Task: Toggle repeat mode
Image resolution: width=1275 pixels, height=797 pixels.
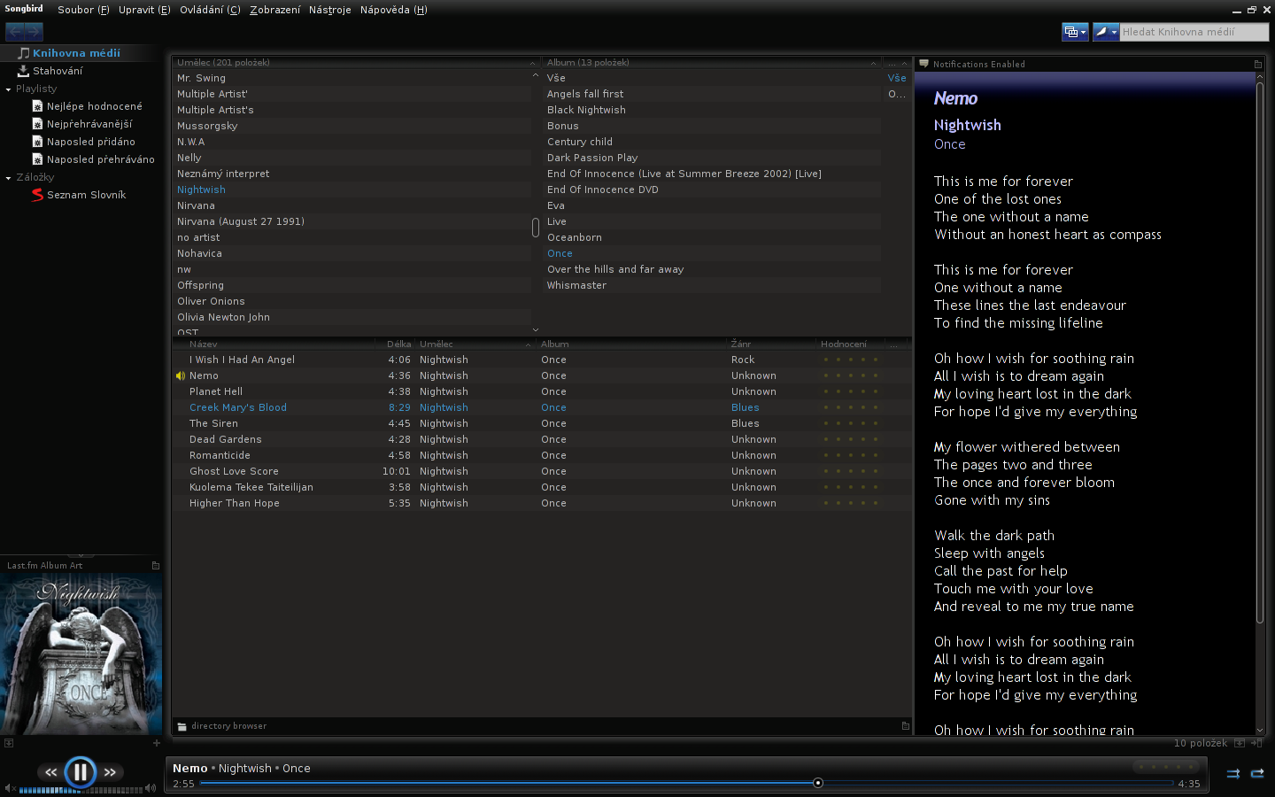Action: pos(1257,773)
